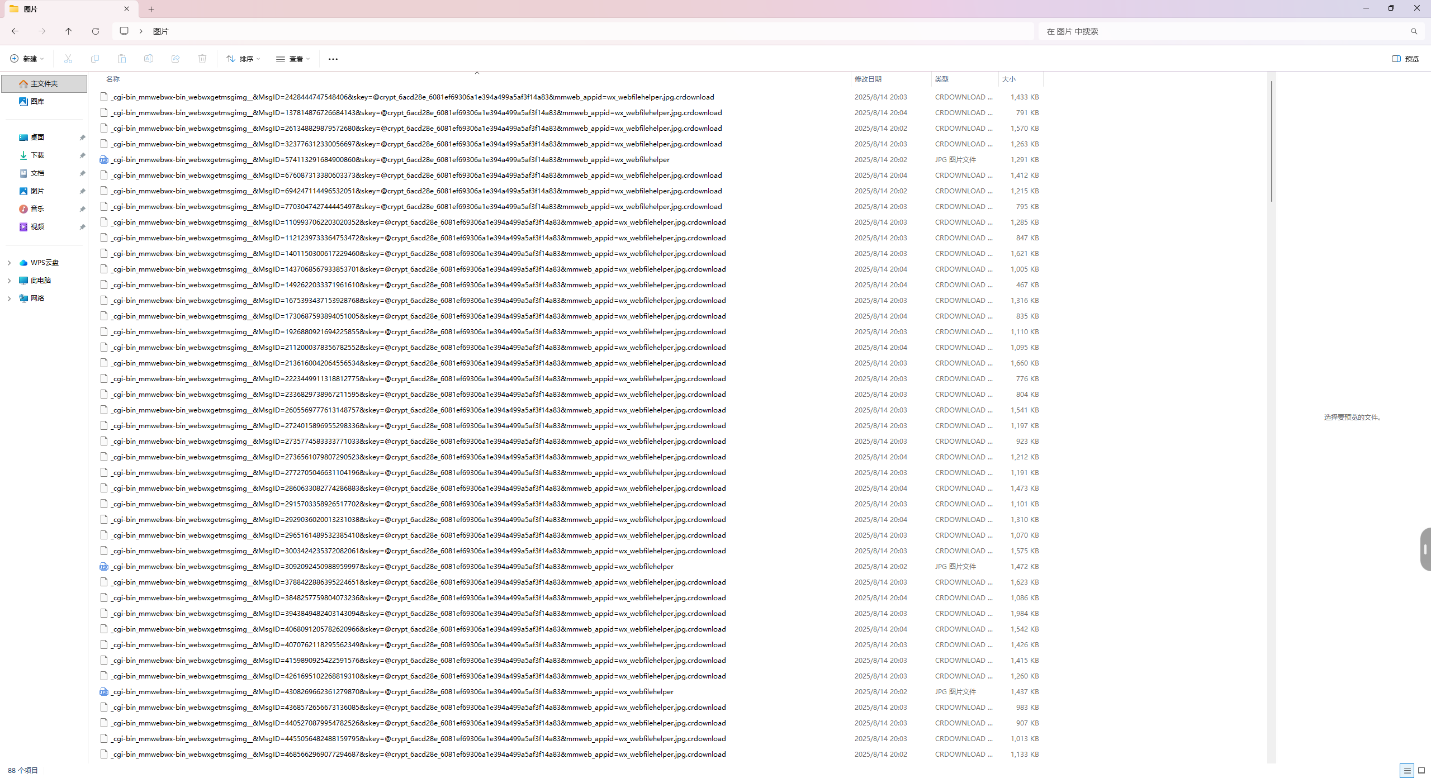Screen dimensions: 1431x778
Task: Refresh the current folder view
Action: (96, 31)
